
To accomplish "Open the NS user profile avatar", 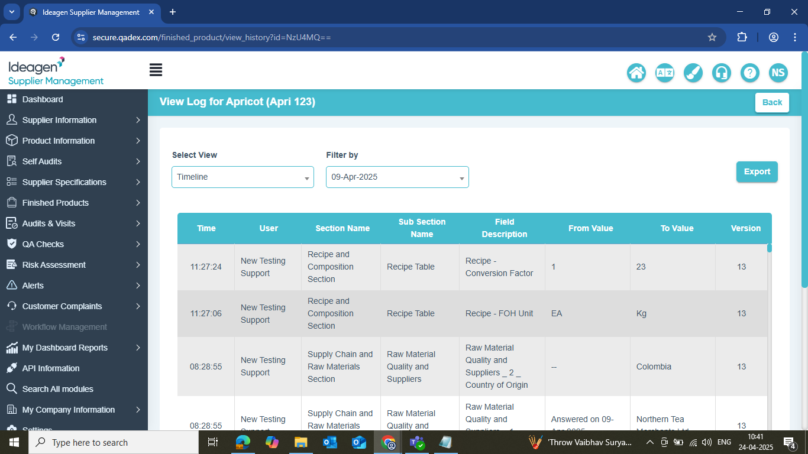I will click(778, 73).
